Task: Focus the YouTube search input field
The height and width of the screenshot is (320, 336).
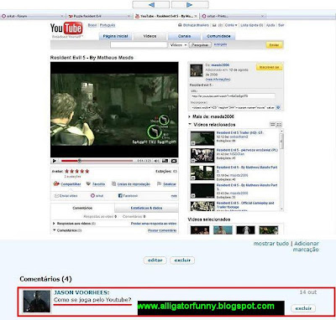Action: pos(139,45)
